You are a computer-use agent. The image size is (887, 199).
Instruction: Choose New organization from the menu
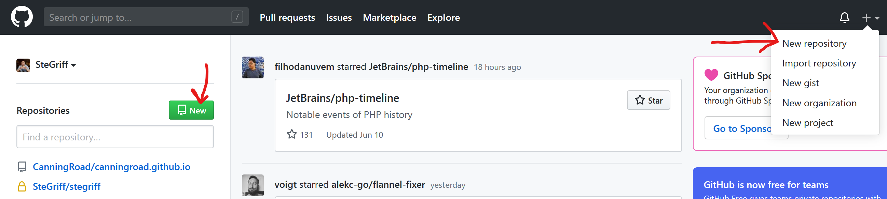tap(819, 103)
